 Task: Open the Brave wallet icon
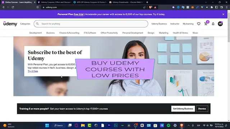221,7
